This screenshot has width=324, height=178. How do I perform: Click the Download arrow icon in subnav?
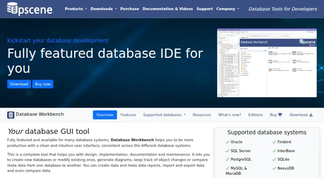(x=311, y=115)
